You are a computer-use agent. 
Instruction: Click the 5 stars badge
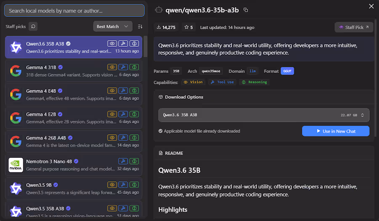point(189,27)
